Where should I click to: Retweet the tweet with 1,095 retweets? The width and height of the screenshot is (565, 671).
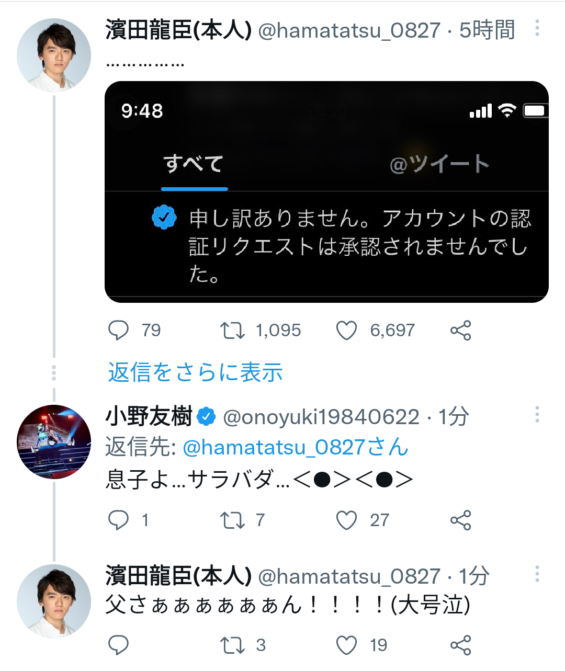[x=232, y=331]
